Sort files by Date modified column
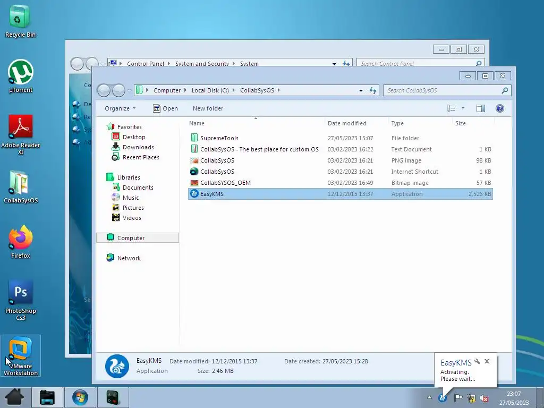 (347, 123)
